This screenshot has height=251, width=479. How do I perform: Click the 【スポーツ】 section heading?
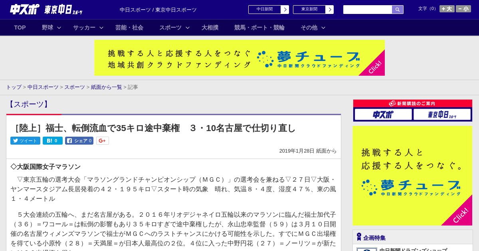28,104
